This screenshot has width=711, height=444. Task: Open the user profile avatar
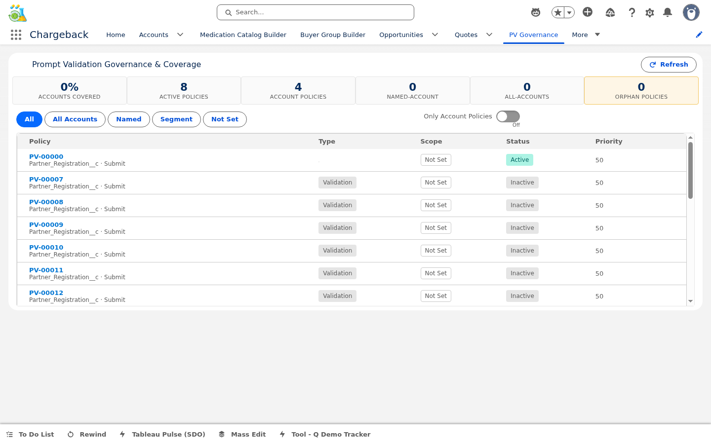(691, 12)
